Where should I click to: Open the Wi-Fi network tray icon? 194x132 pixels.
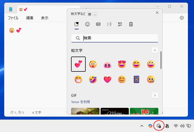point(176,126)
